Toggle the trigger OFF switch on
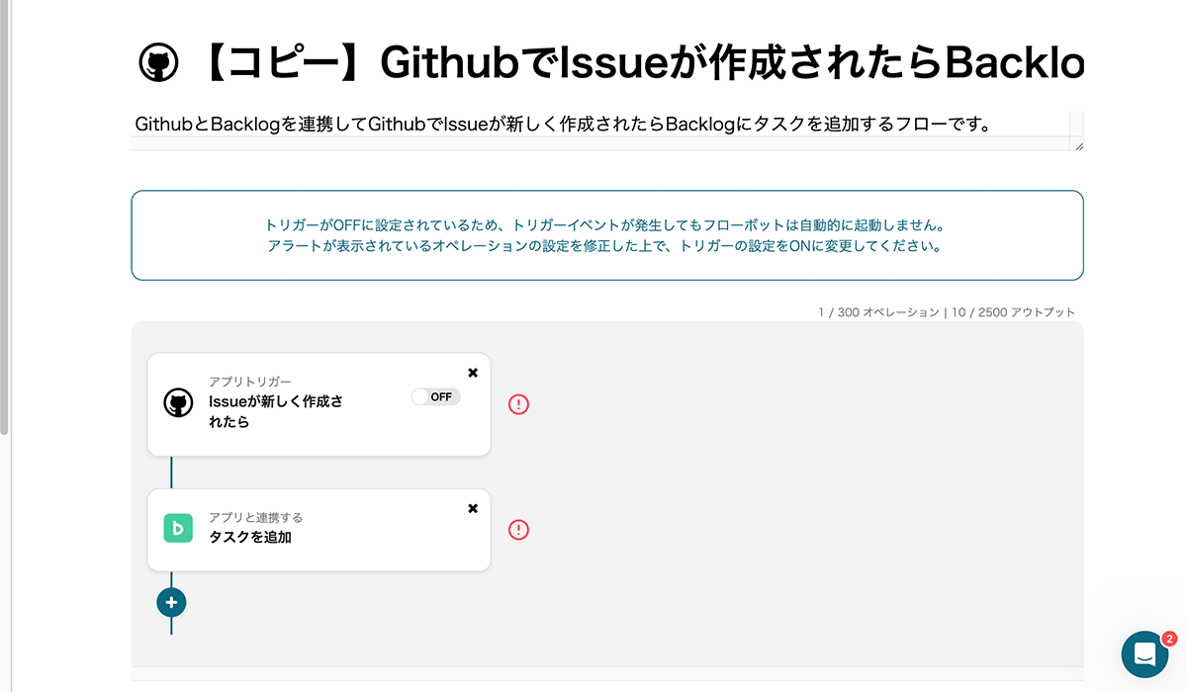The height and width of the screenshot is (692, 1187). (x=436, y=396)
